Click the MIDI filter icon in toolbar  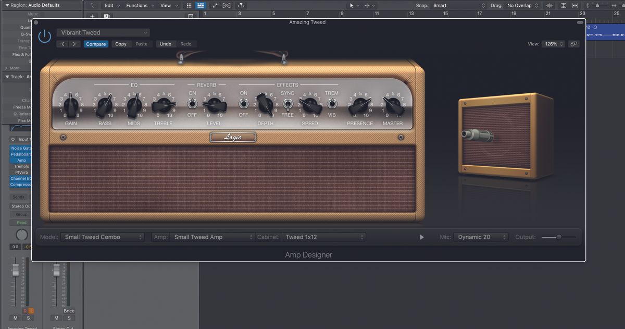241,5
